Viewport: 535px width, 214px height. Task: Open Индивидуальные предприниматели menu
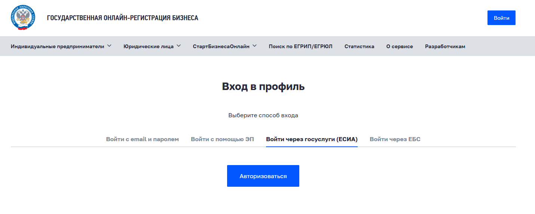[x=58, y=47]
